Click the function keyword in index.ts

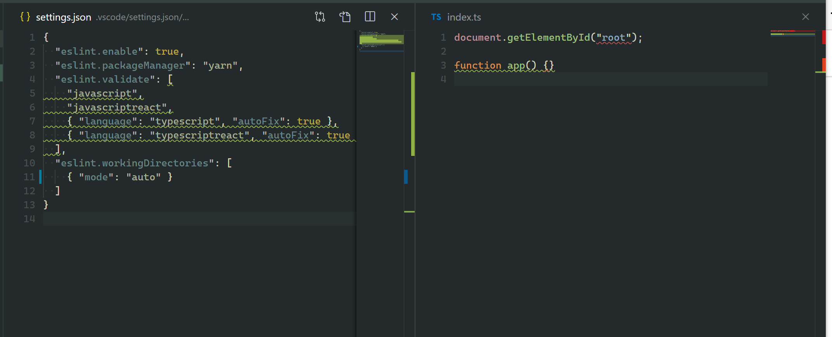tap(478, 66)
